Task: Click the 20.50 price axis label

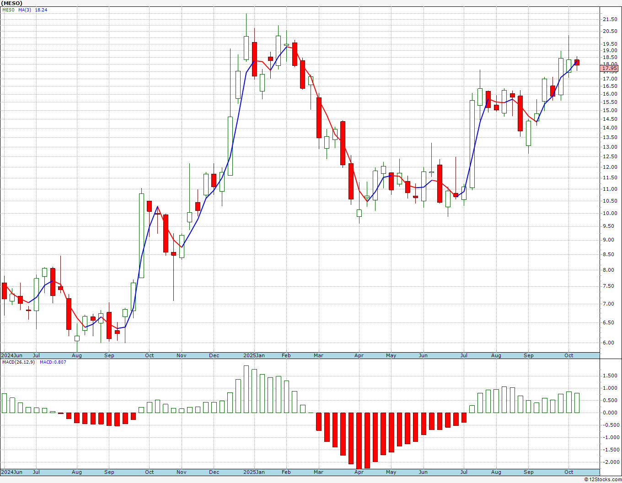Action: 610,31
